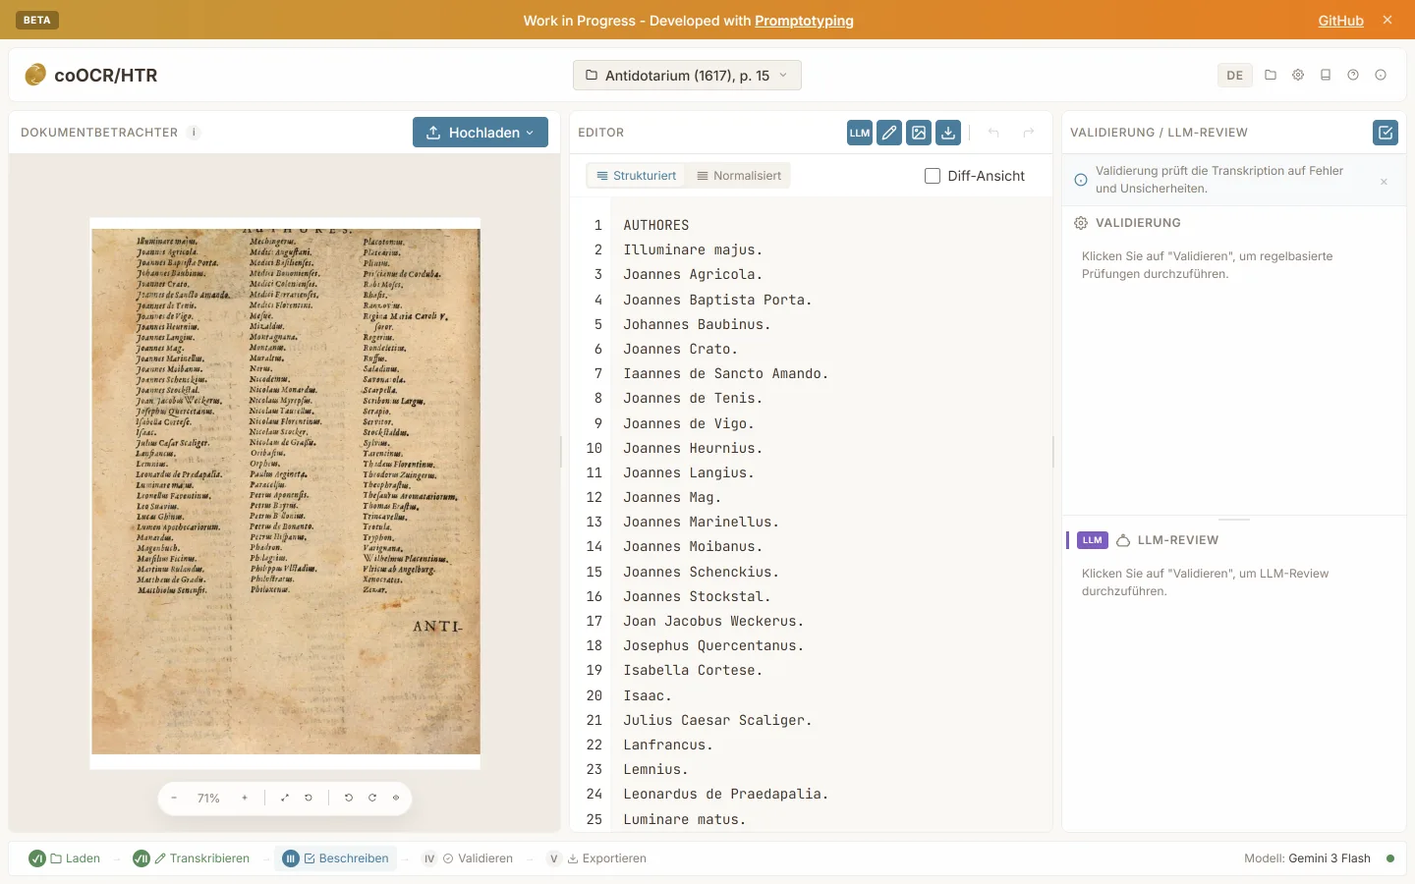Open the Promptotyping link in banner
The height and width of the screenshot is (884, 1415).
(804, 21)
